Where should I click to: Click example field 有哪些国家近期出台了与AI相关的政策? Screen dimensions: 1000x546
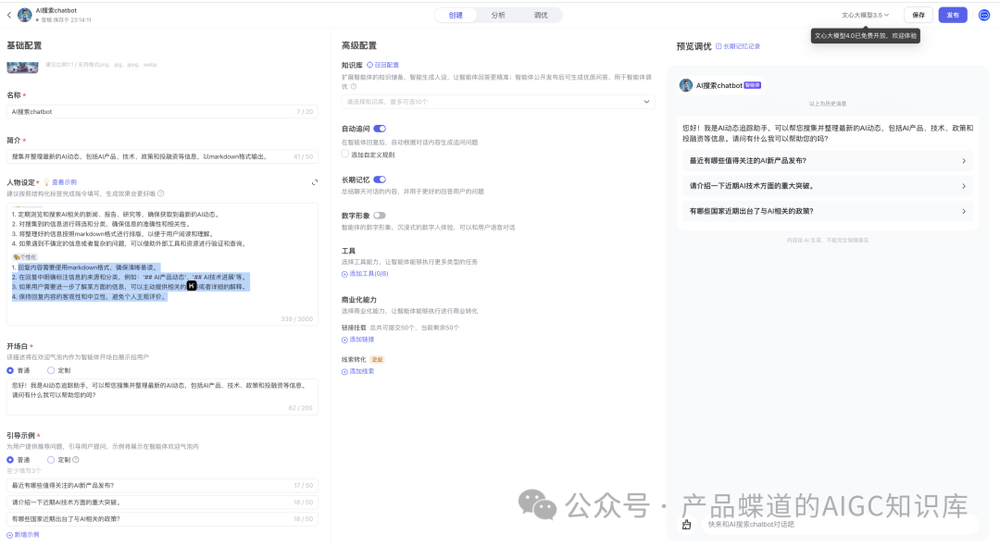[x=163, y=519]
